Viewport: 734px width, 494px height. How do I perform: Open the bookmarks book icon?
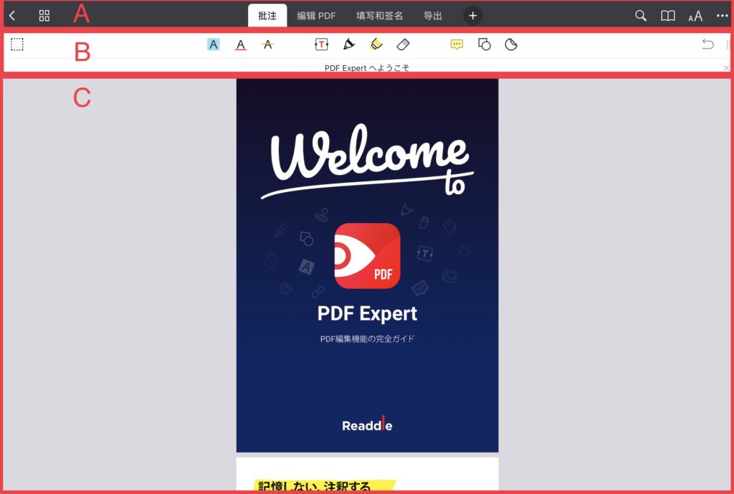tap(667, 16)
